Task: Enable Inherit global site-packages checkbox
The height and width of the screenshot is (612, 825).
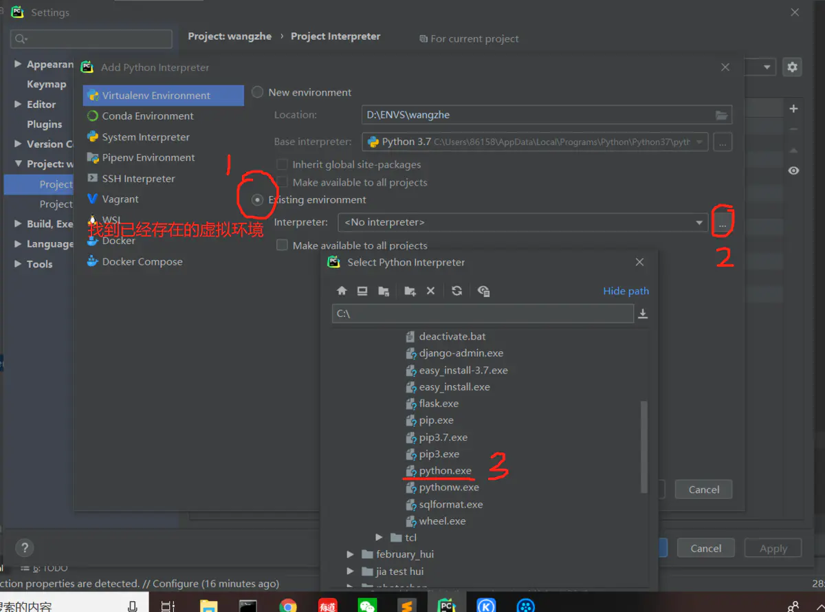Action: coord(281,164)
